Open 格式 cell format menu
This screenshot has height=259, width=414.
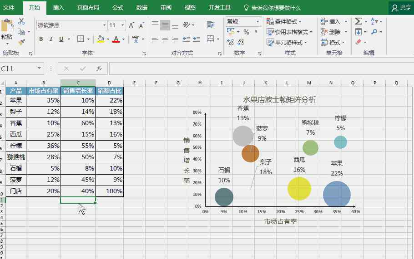[x=333, y=42]
